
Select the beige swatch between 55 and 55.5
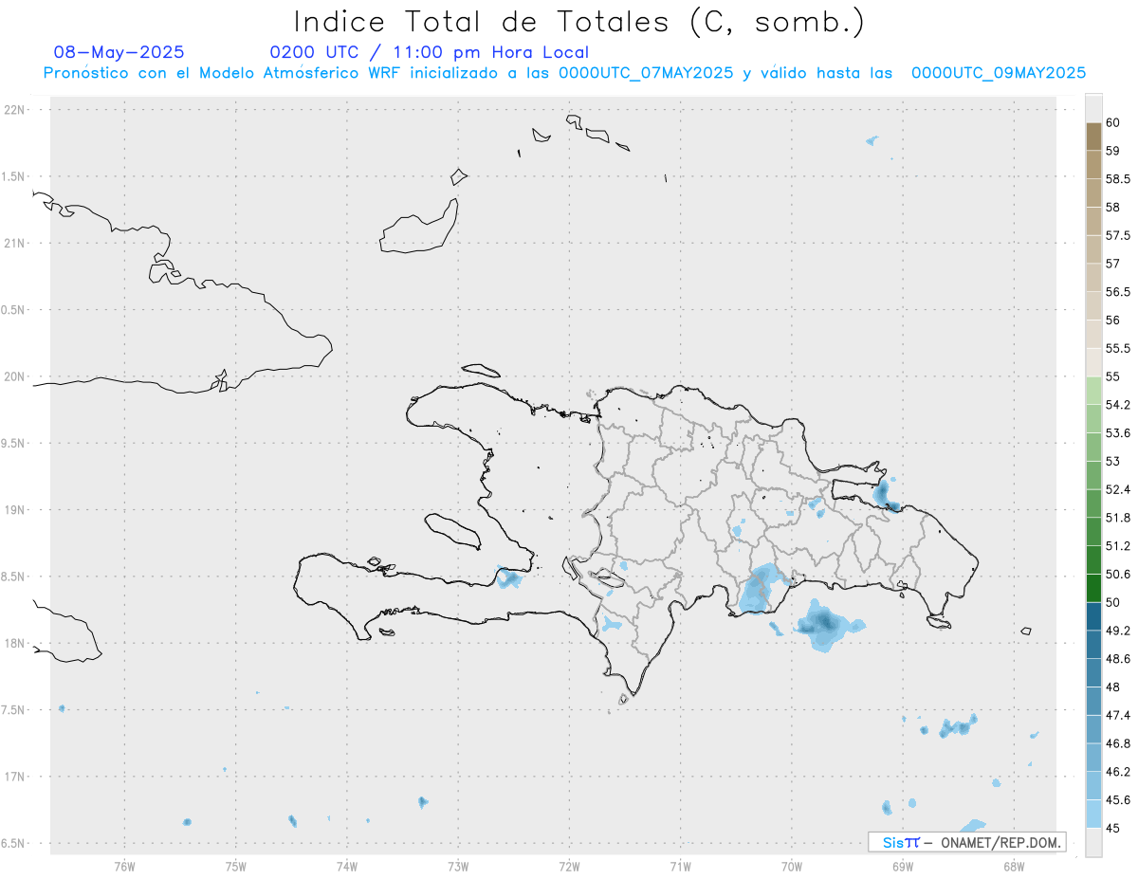tap(1093, 362)
